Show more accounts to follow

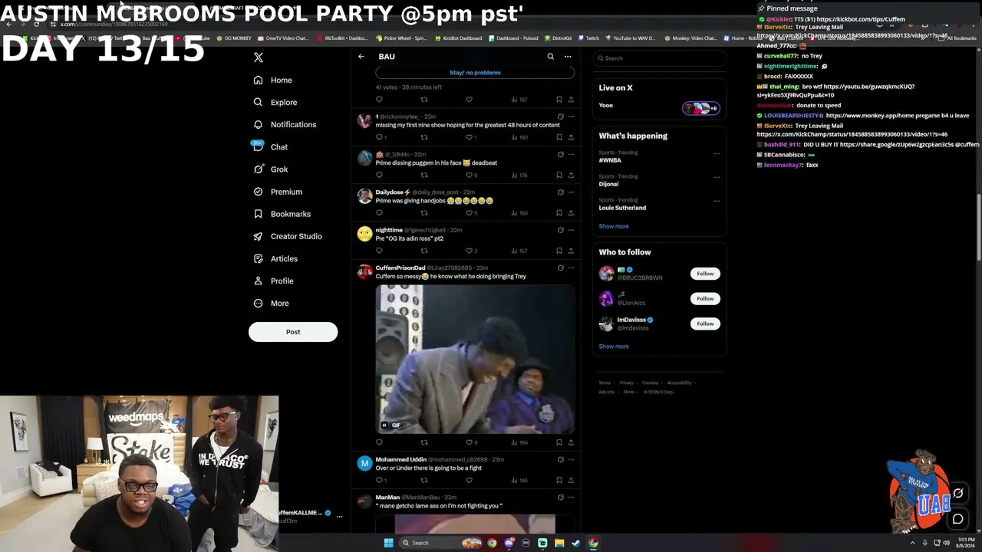coord(614,347)
